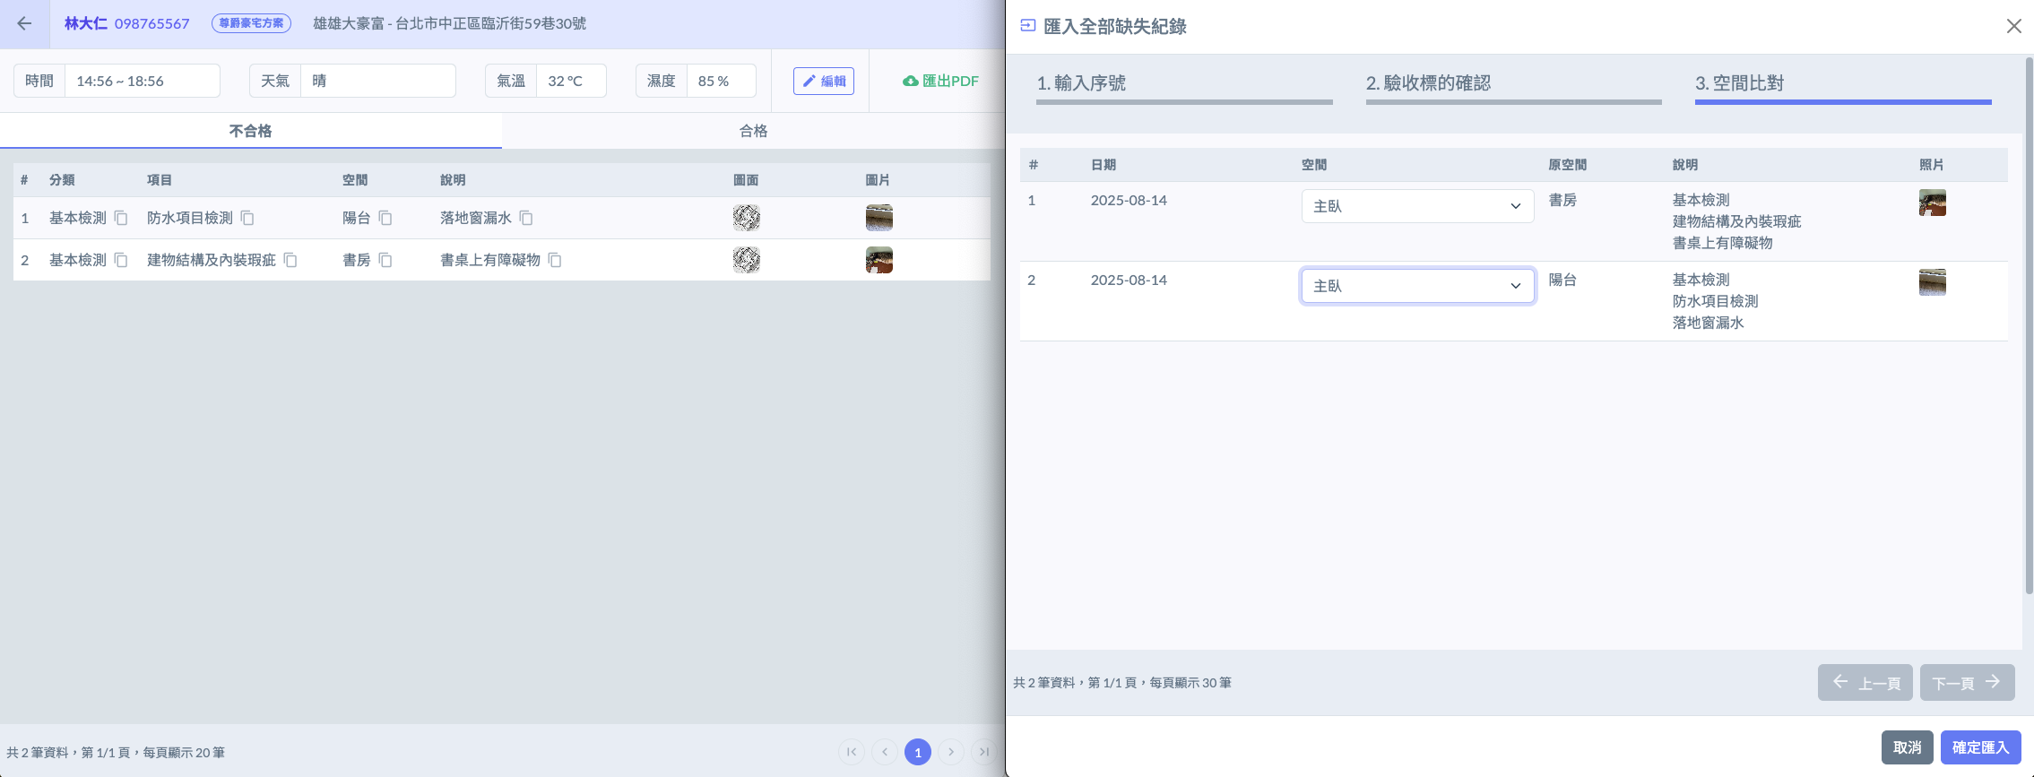Click the 時間 input field
2034x777 pixels.
[x=142, y=81]
